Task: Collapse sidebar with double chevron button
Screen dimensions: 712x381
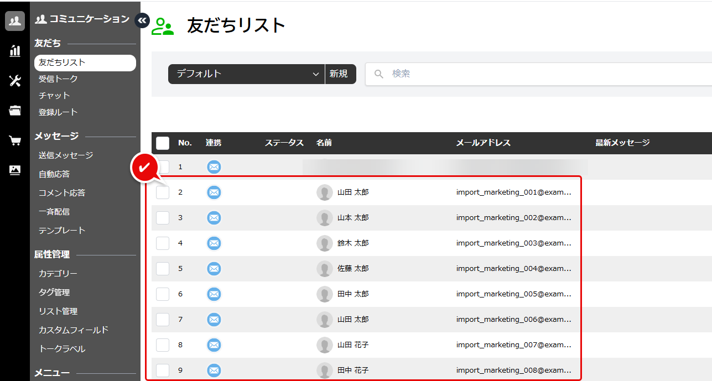Action: point(142,20)
